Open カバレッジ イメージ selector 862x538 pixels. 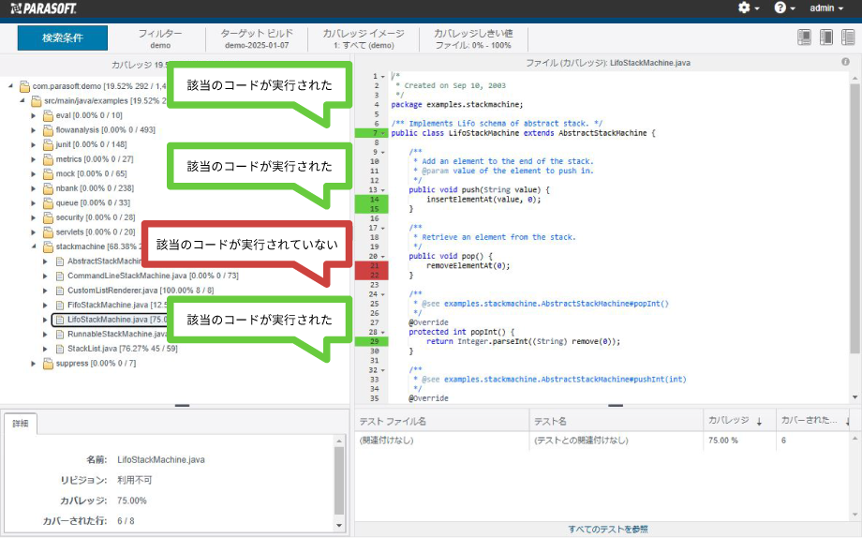364,38
